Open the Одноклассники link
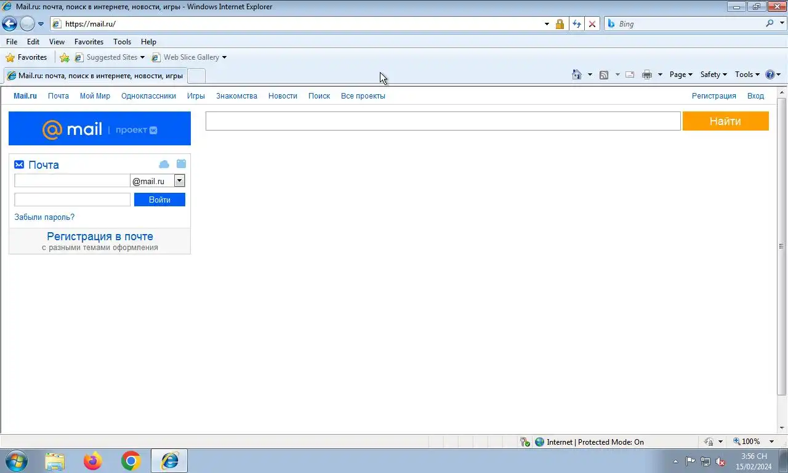The image size is (788, 473). click(148, 96)
